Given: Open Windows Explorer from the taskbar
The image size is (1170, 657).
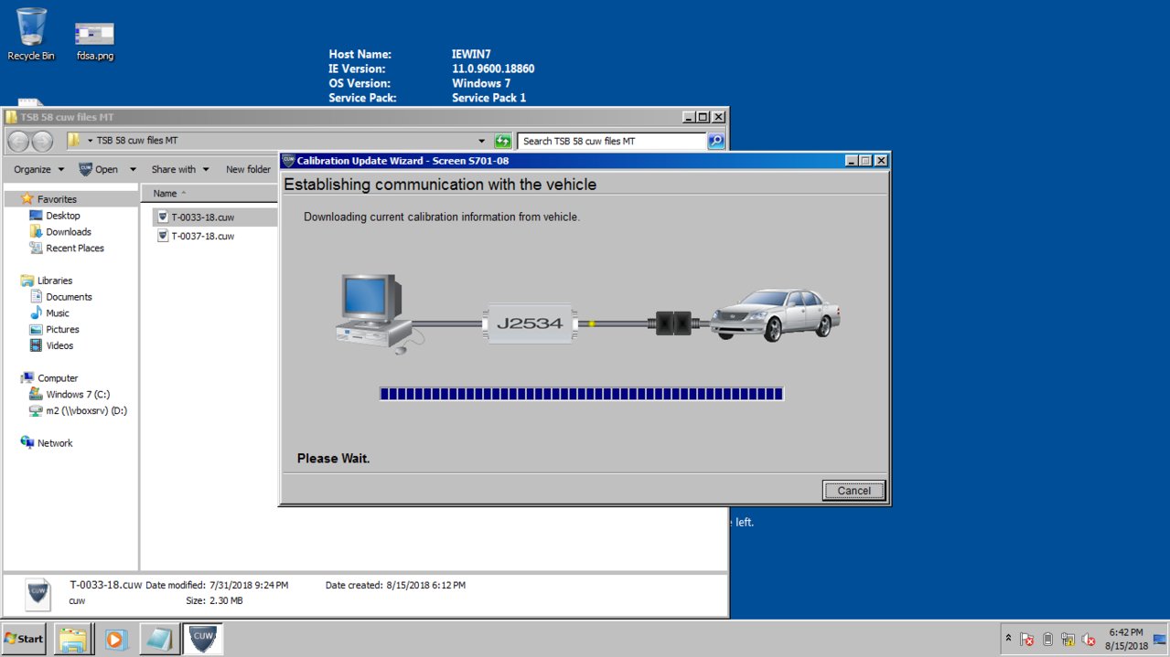Looking at the screenshot, I should pos(74,639).
